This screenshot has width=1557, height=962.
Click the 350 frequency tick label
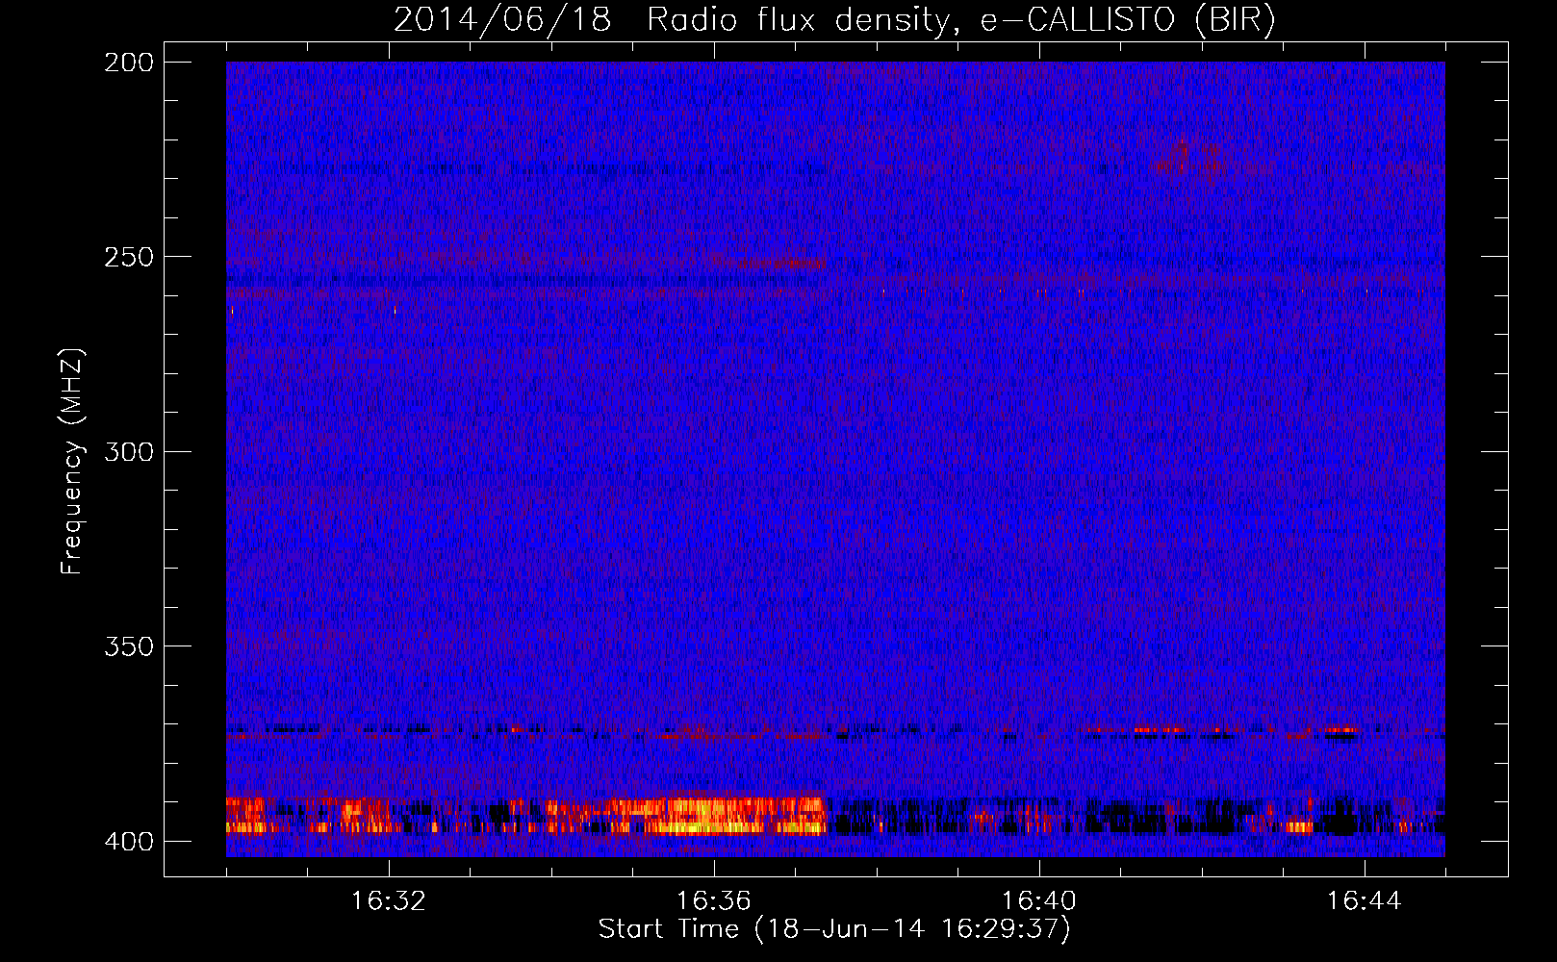pyautogui.click(x=129, y=646)
